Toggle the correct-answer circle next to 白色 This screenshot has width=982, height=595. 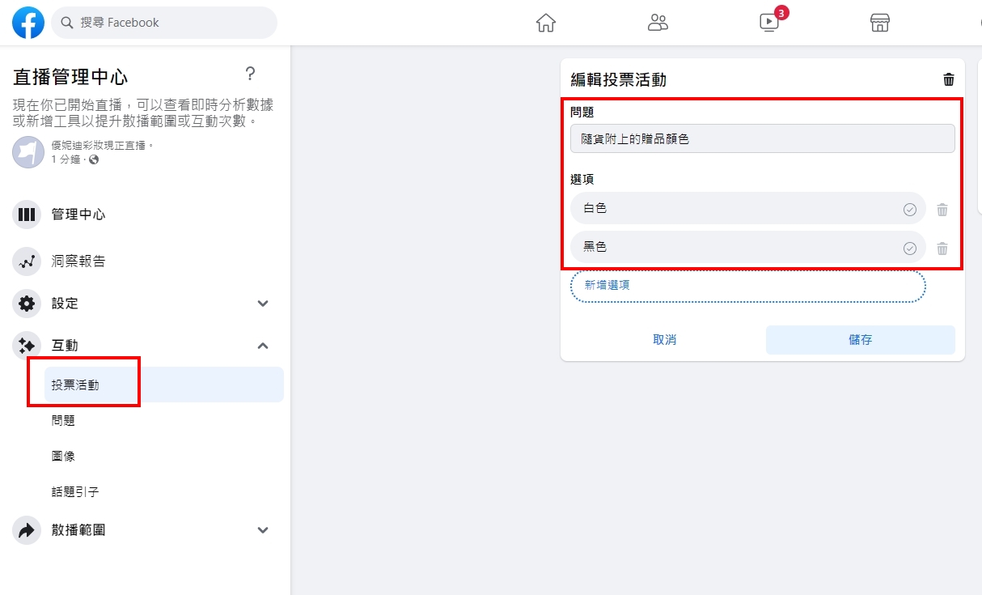(x=909, y=208)
